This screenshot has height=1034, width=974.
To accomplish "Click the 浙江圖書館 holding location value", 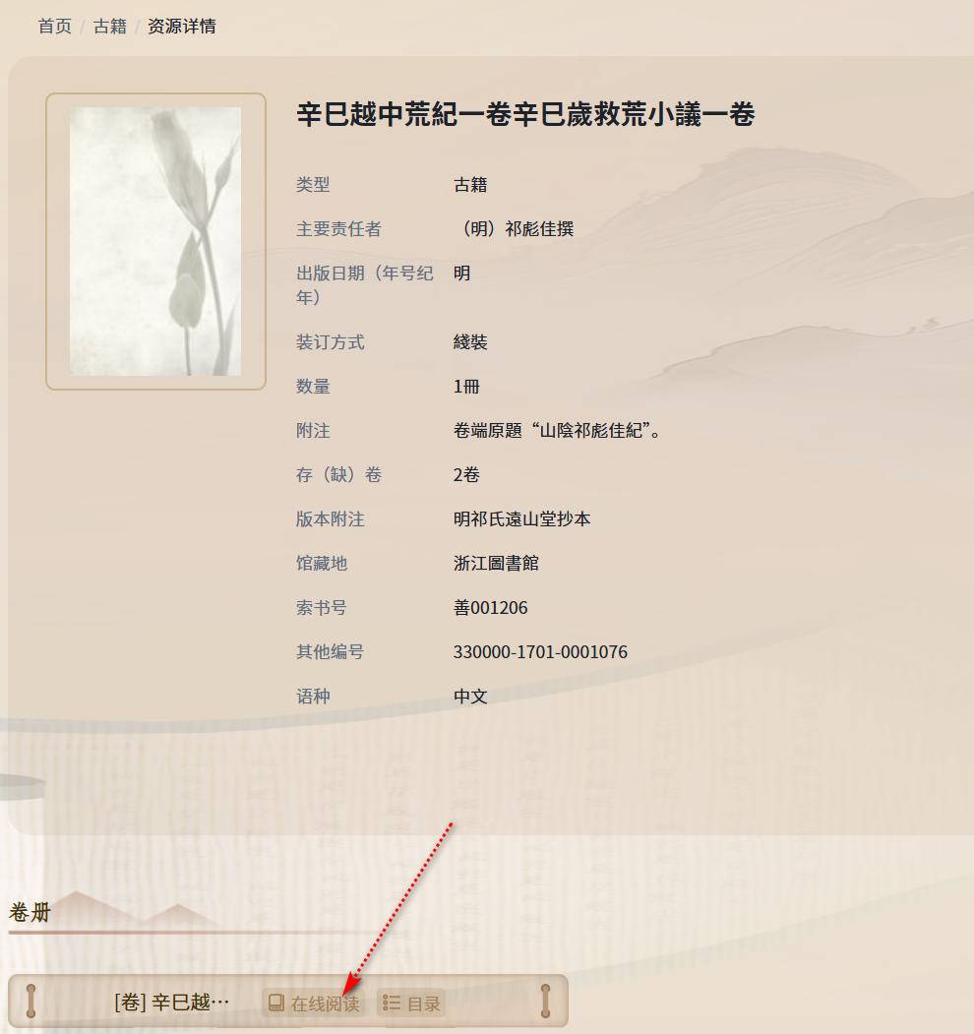I will [496, 563].
